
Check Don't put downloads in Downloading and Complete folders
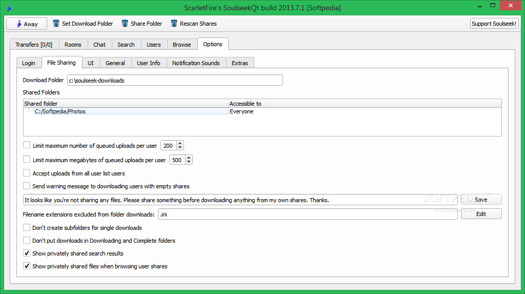[x=27, y=240]
